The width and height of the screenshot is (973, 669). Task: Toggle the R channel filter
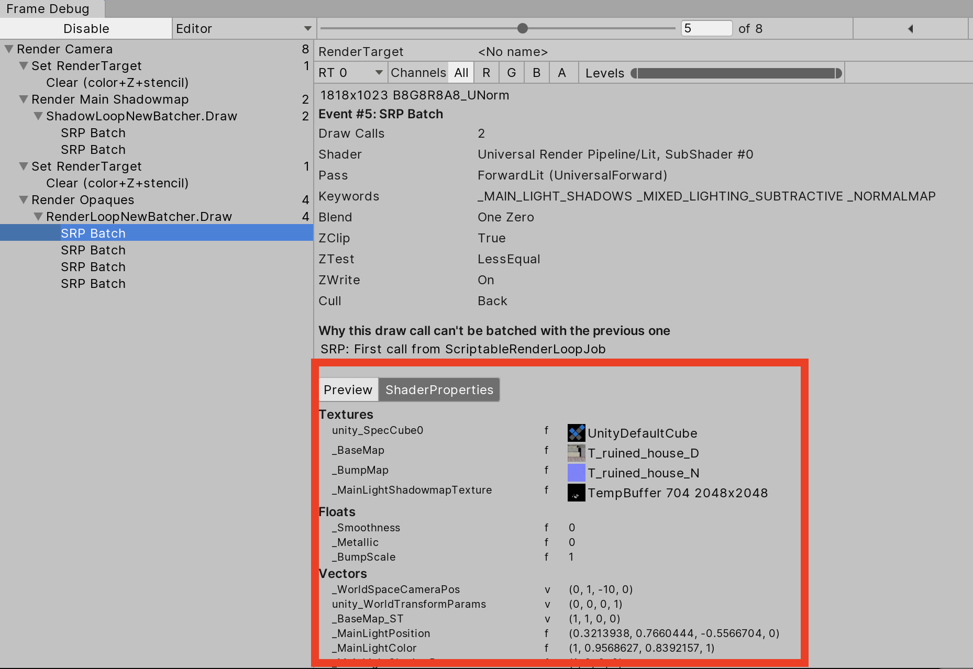point(486,73)
